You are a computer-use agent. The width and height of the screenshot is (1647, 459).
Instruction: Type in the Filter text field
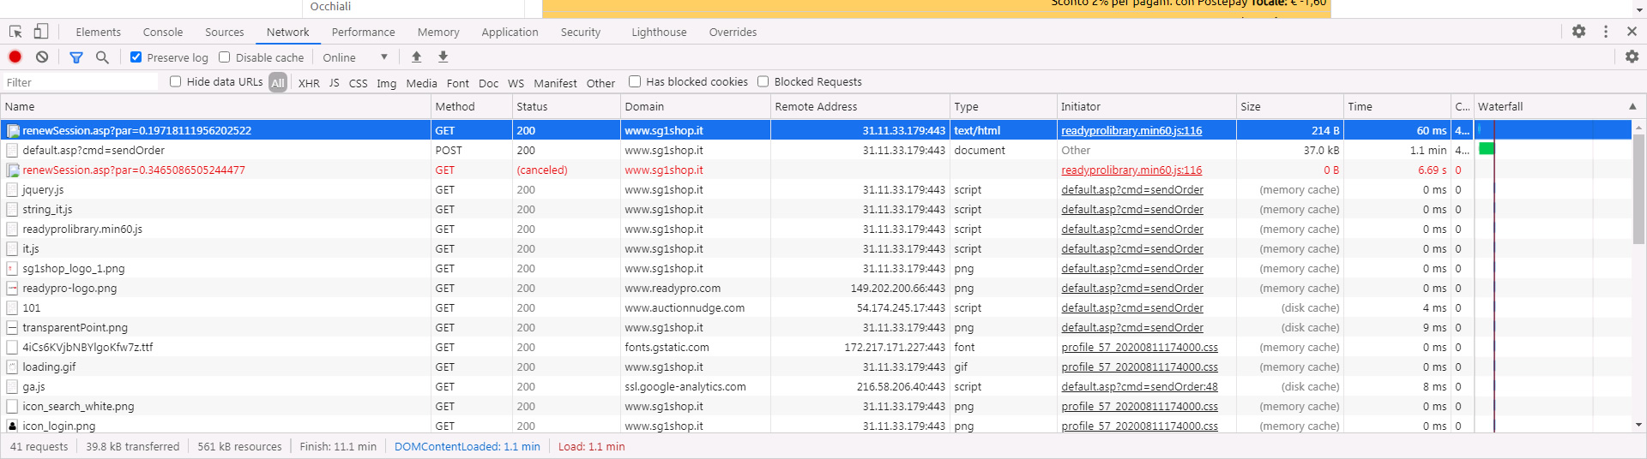80,82
